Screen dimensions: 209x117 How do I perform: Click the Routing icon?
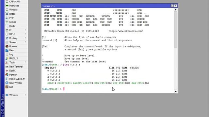coord(7,38)
